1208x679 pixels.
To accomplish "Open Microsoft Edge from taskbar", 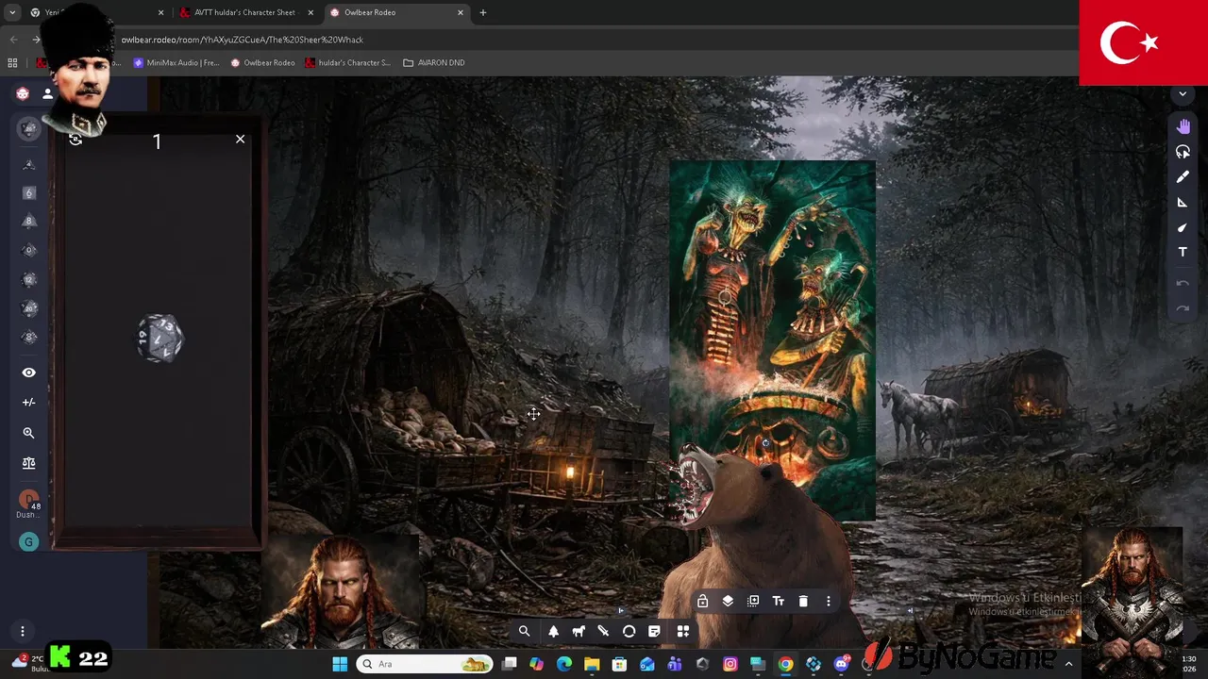I will [564, 664].
